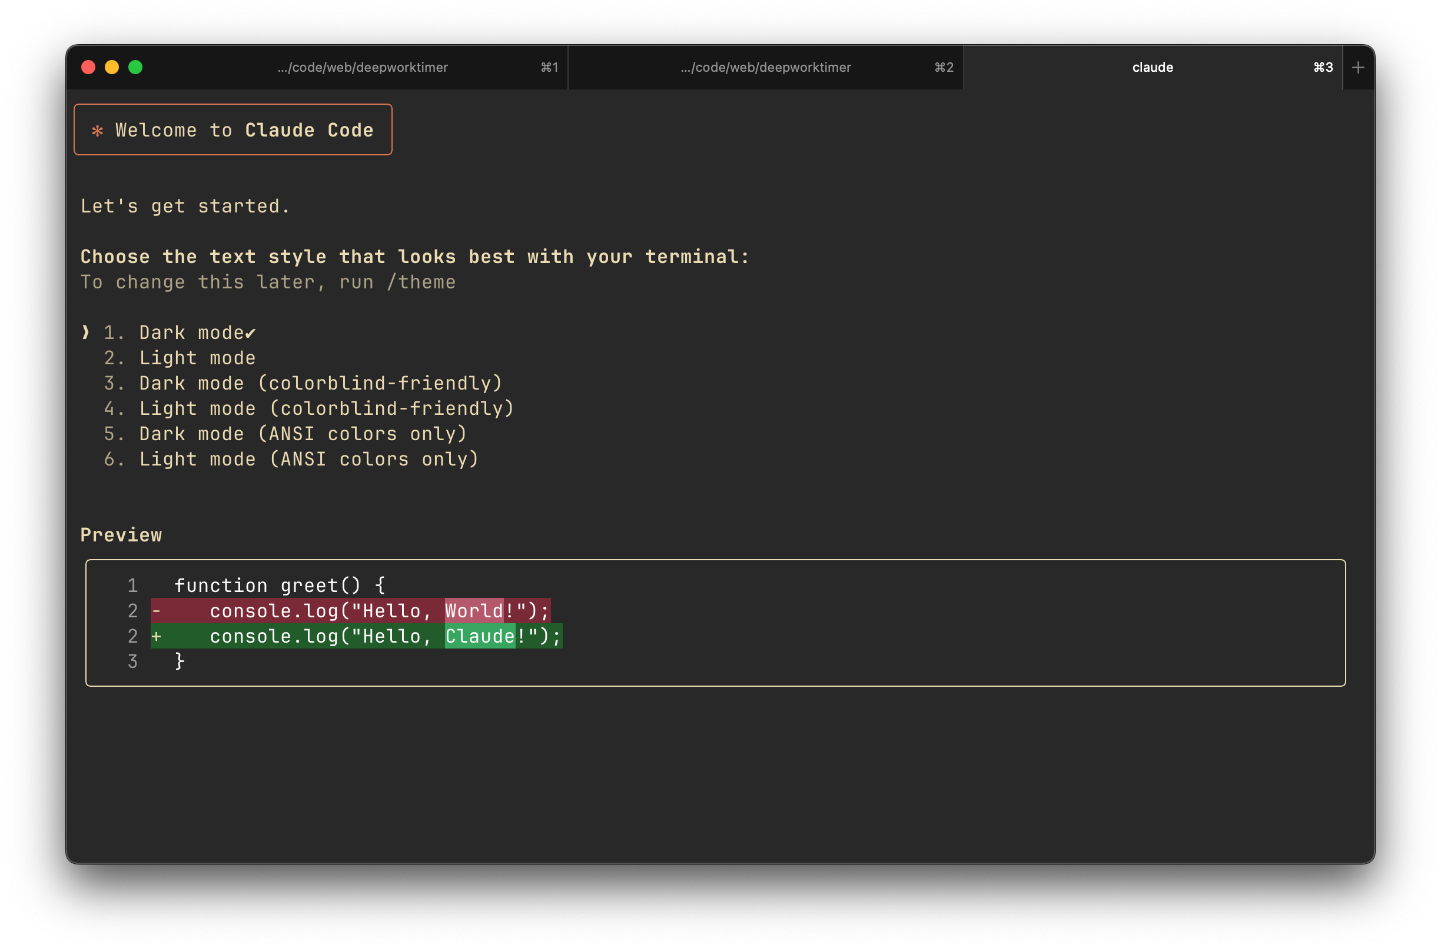Screen dimensions: 1441x951
Task: Select the Dark mode option
Action: (x=191, y=332)
